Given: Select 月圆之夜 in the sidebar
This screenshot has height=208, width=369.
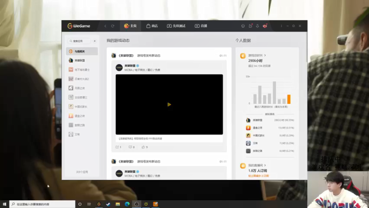Looking at the screenshot, I should pyautogui.click(x=82, y=88).
